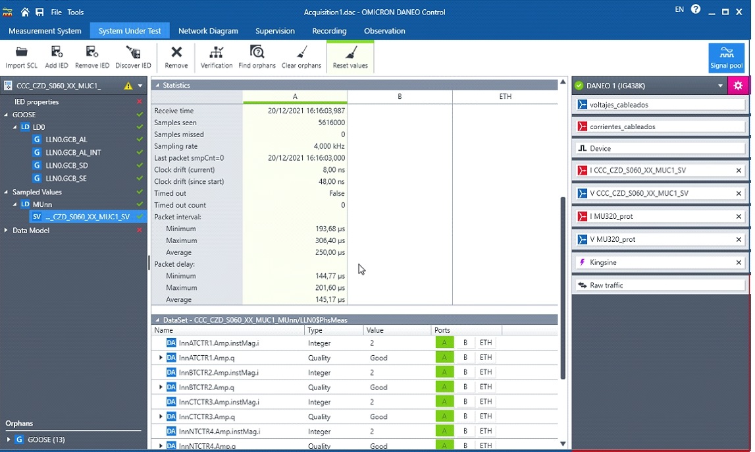Remove the I MU320_prot signal
The image size is (755, 452).
739,217
